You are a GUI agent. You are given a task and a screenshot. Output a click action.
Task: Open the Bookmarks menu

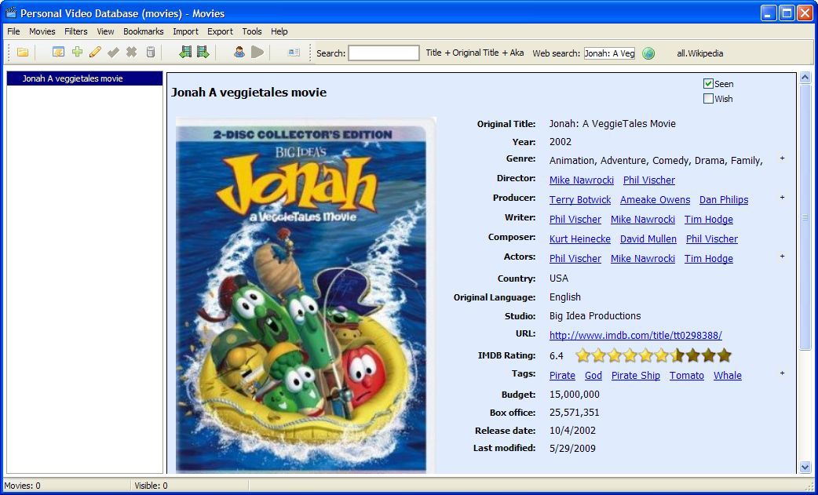(144, 31)
